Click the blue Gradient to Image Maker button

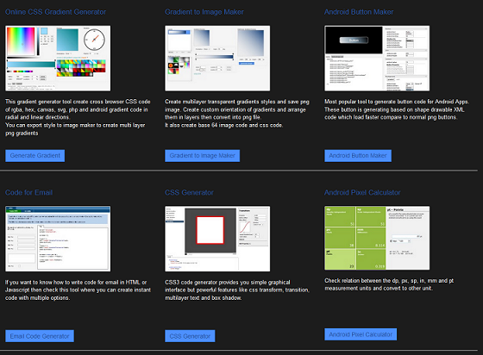(203, 156)
